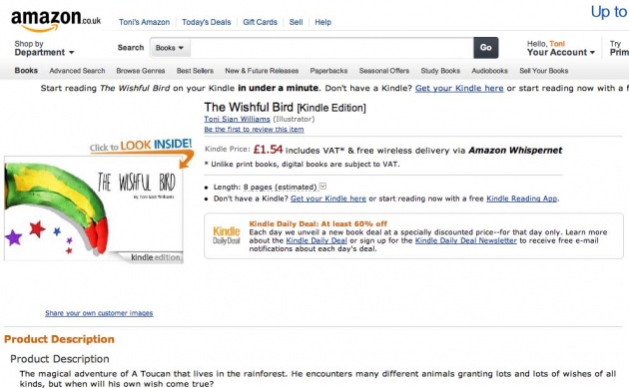Open Today's Deals in top navigation
This screenshot has height=388, width=629.
coord(207,22)
